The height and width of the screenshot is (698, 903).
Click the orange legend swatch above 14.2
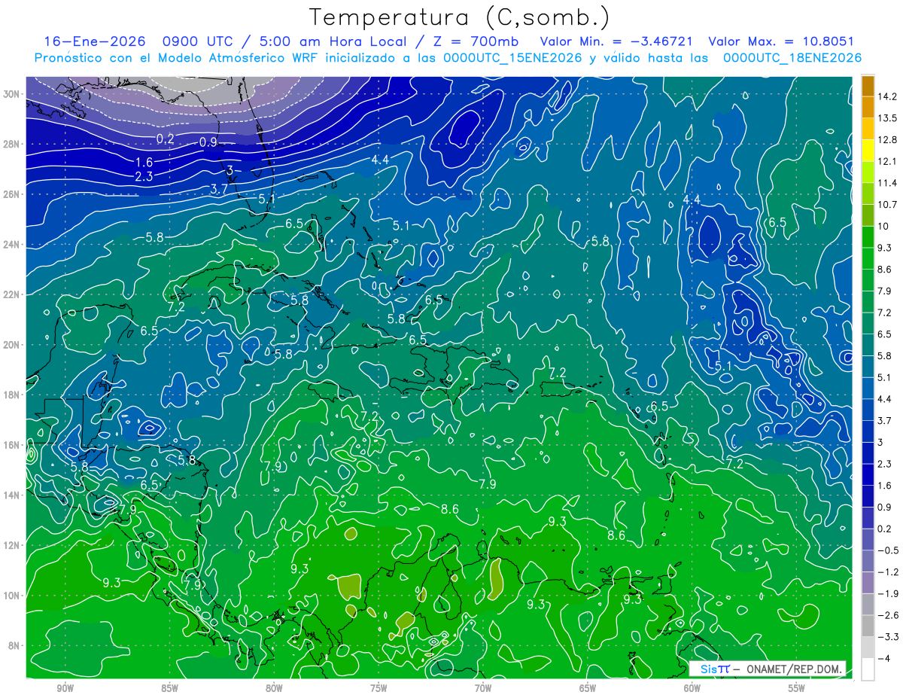[868, 87]
